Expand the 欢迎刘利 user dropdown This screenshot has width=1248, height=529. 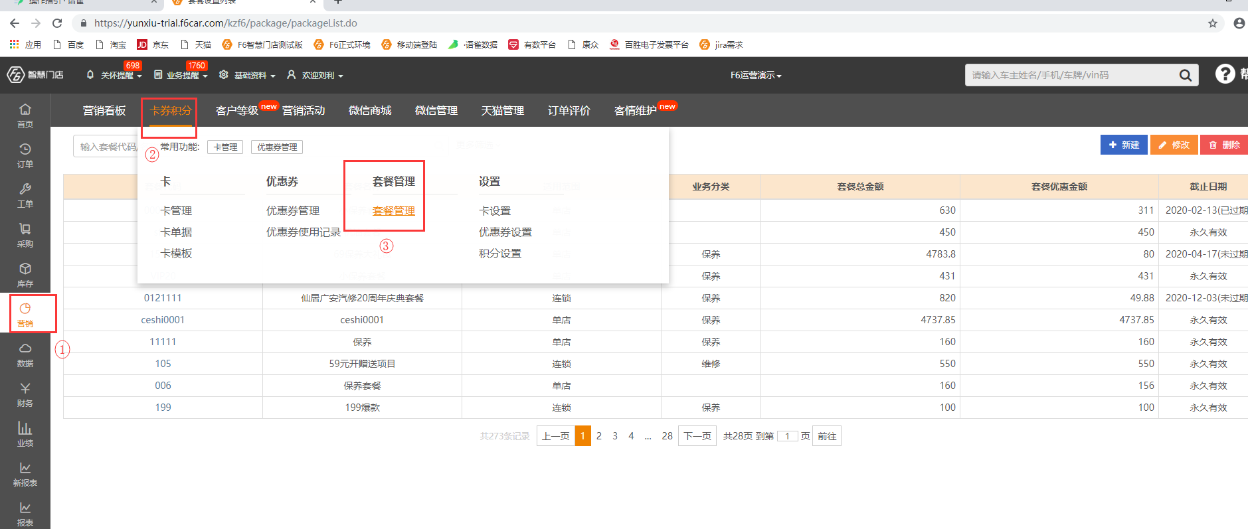(x=315, y=75)
